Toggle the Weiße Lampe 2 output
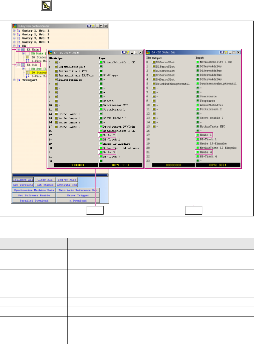The height and width of the screenshot is (344, 254). point(56,123)
